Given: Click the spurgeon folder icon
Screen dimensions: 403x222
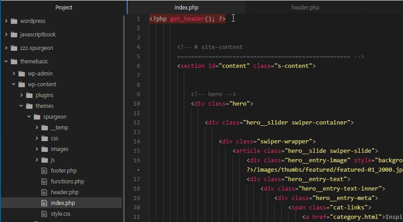Looking at the screenshot, I should (37, 117).
